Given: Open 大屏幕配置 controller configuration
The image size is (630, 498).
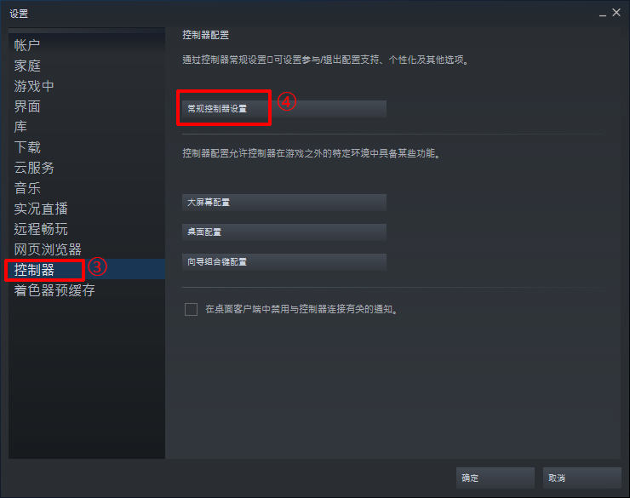Looking at the screenshot, I should click(284, 203).
